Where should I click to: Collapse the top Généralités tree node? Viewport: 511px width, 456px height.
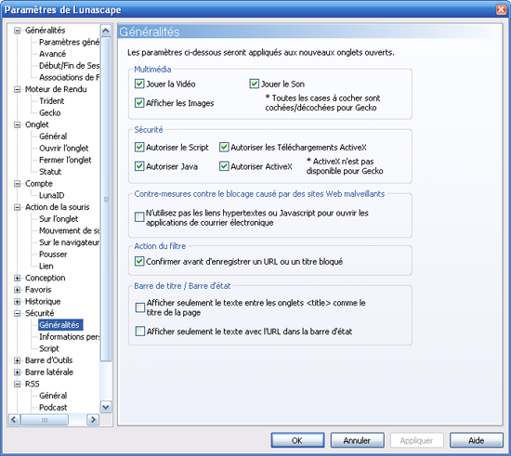[x=18, y=31]
